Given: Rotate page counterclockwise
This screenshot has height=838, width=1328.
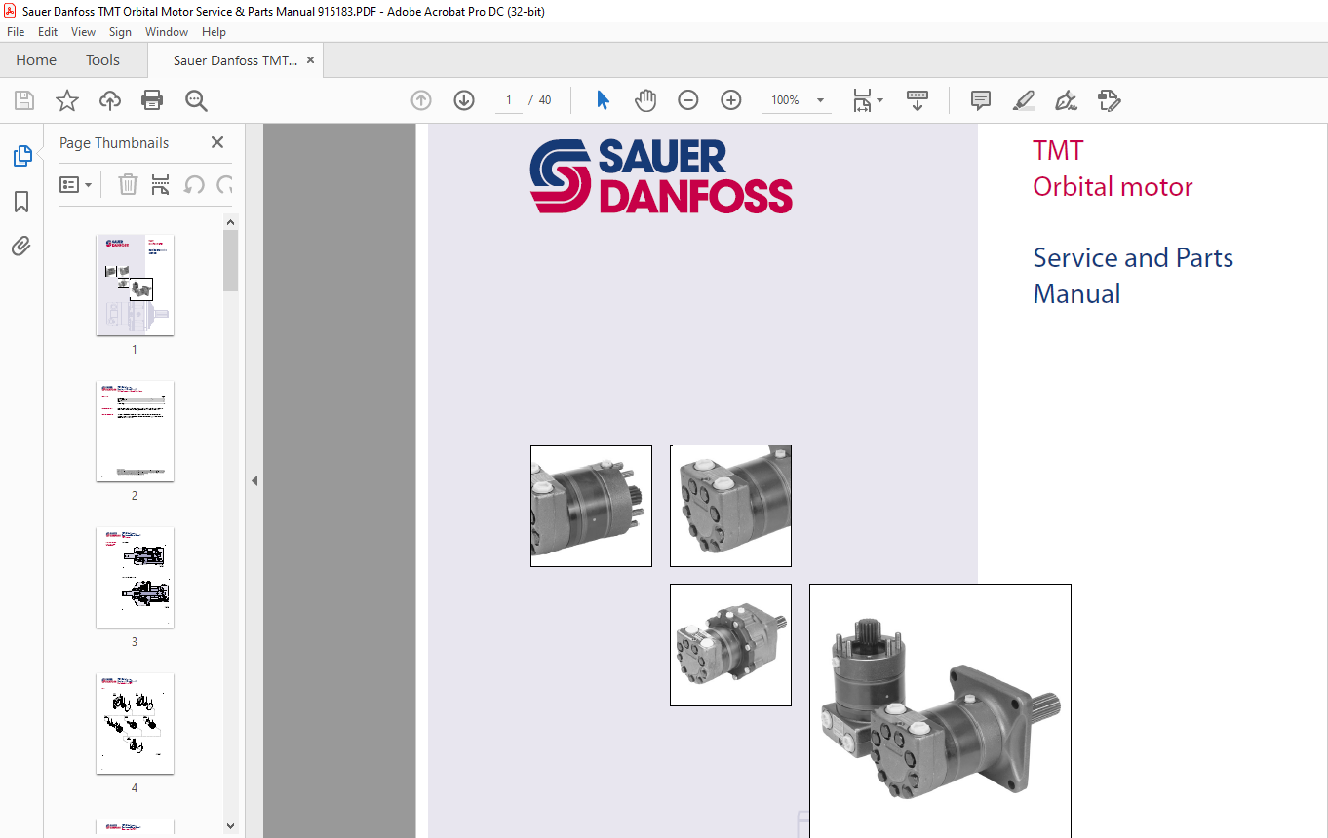Looking at the screenshot, I should pyautogui.click(x=194, y=184).
